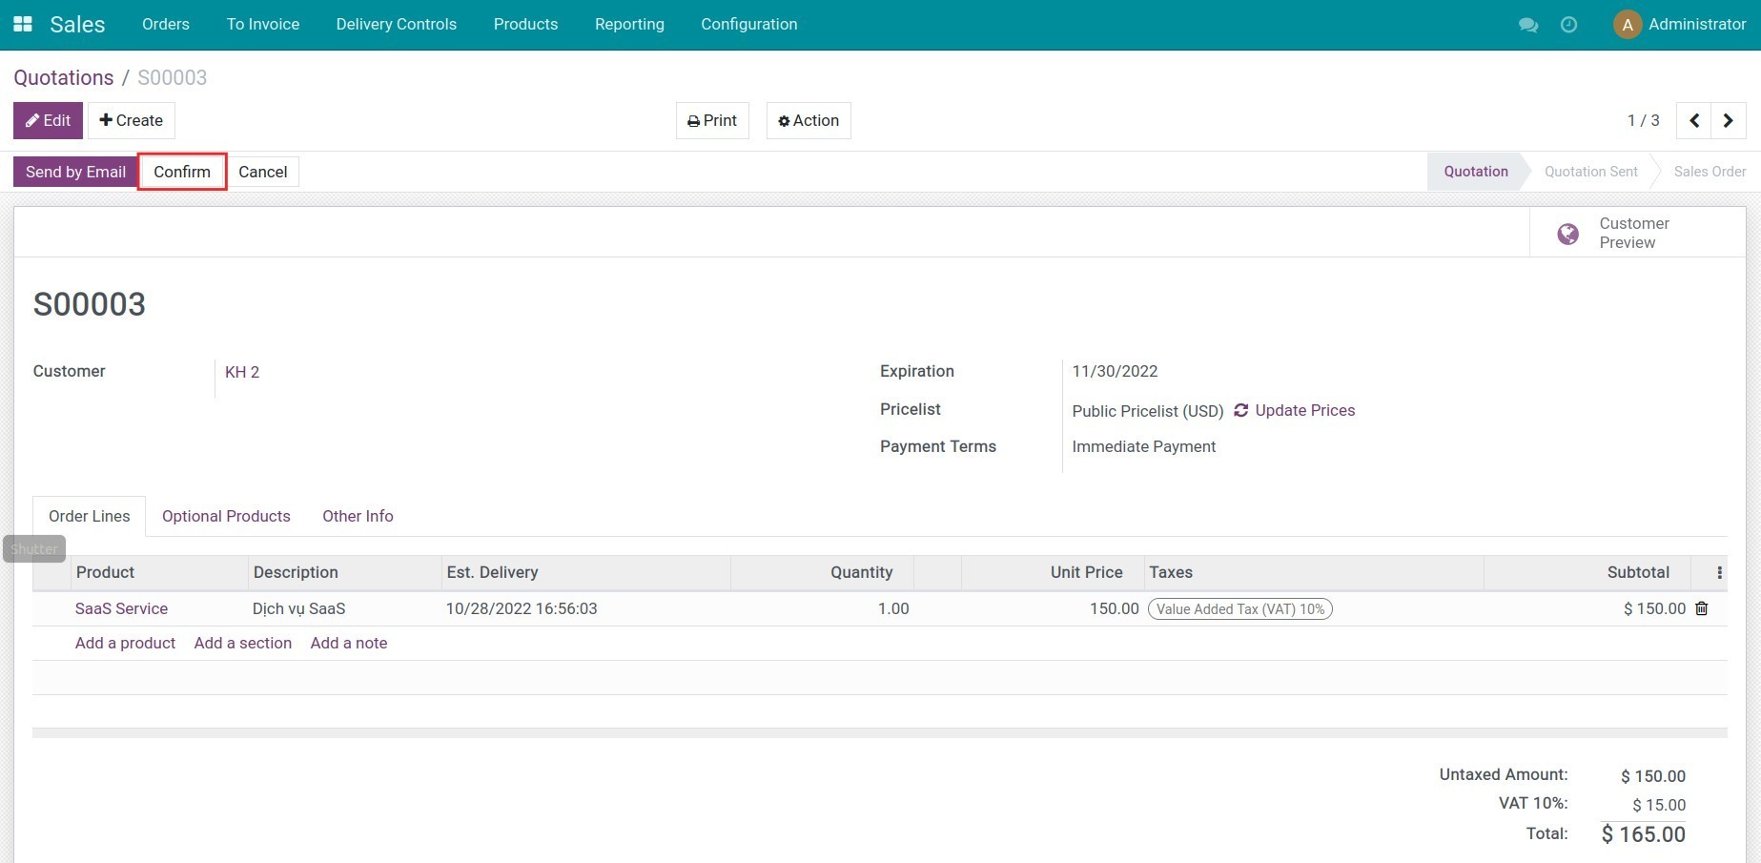Go to previous record with left chevron
The height and width of the screenshot is (863, 1761).
1694,120
